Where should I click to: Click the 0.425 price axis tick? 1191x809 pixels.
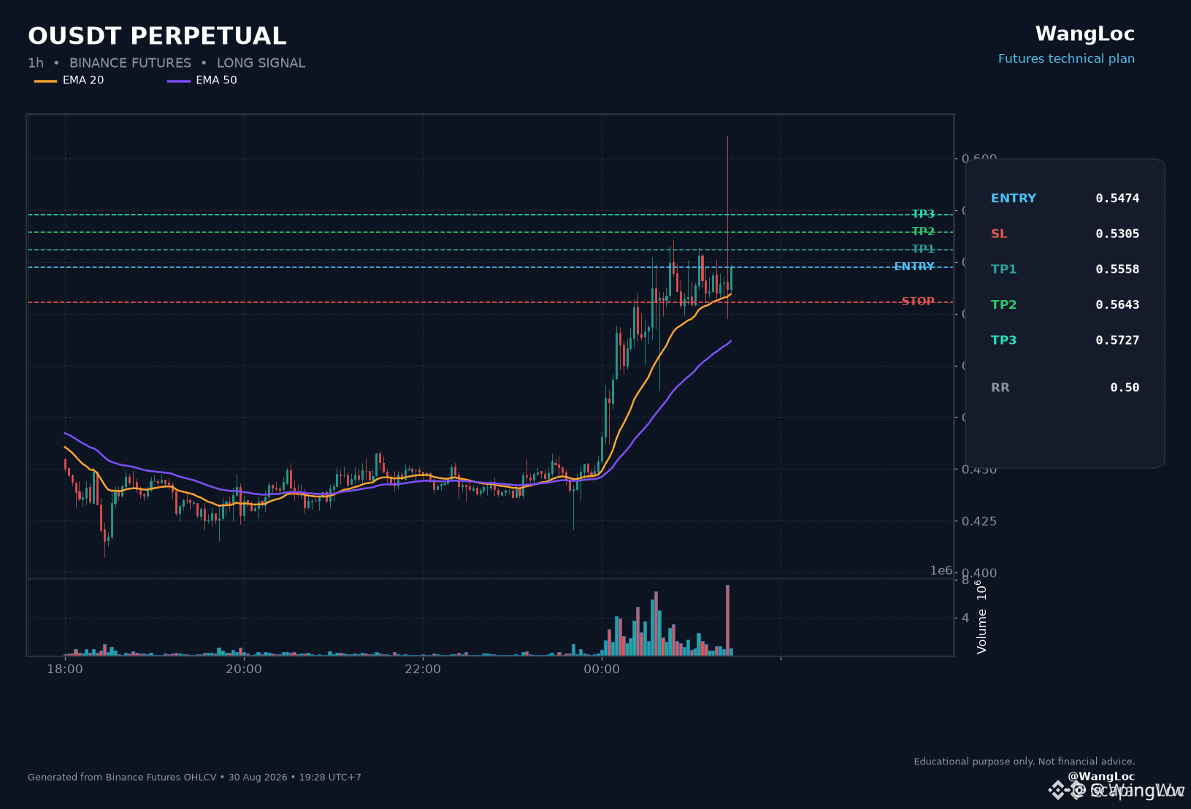979,521
